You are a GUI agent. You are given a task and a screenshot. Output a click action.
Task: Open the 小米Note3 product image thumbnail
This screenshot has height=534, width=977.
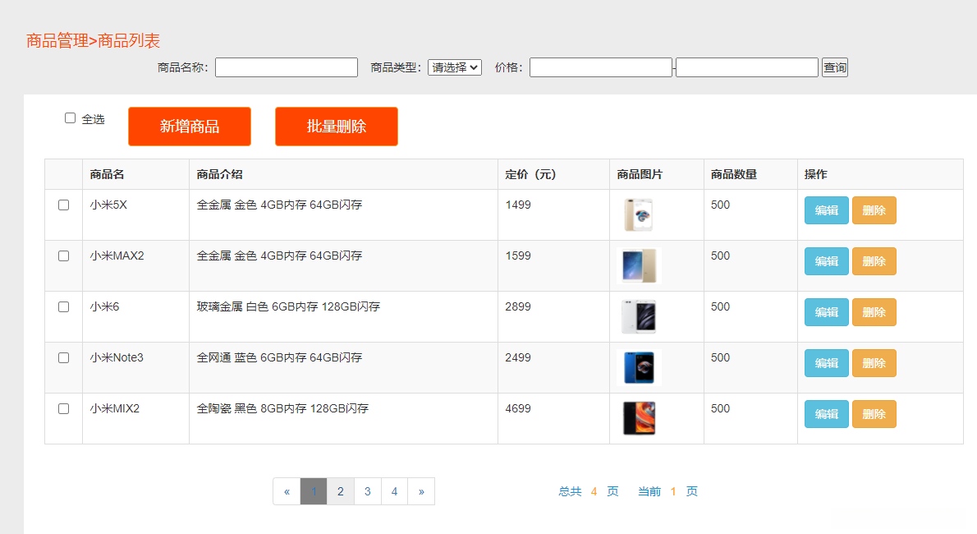coord(639,367)
